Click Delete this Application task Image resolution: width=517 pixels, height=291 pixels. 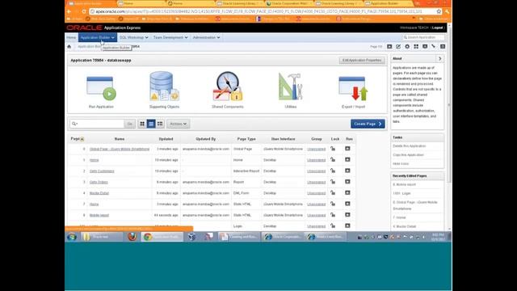pyautogui.click(x=409, y=146)
